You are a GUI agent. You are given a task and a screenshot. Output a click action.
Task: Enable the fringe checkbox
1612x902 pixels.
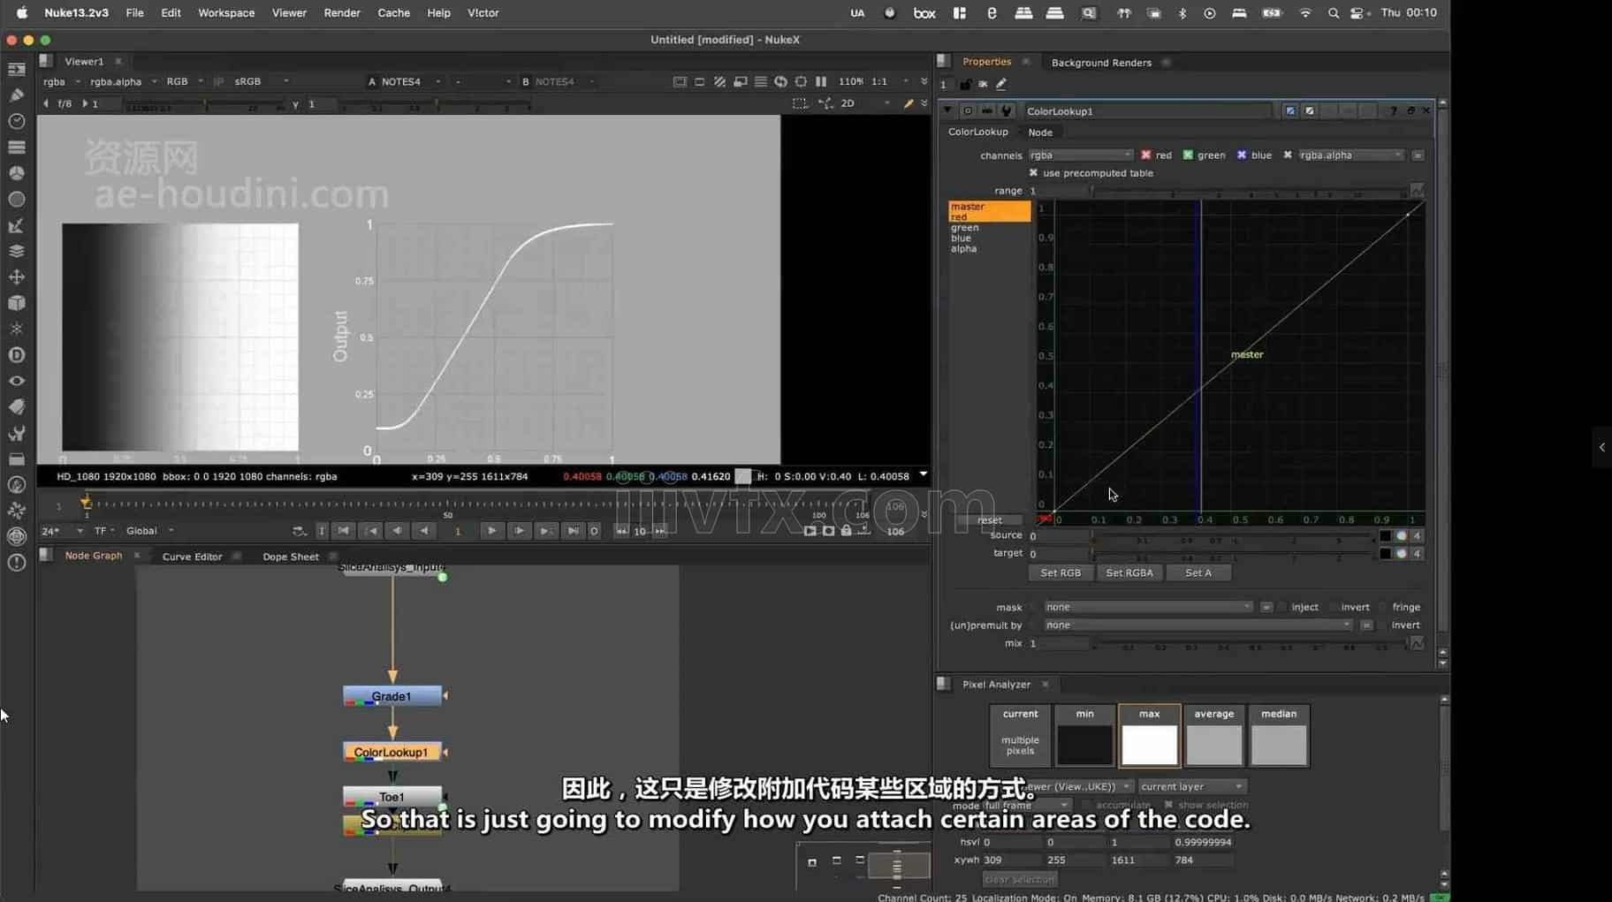tap(1383, 607)
